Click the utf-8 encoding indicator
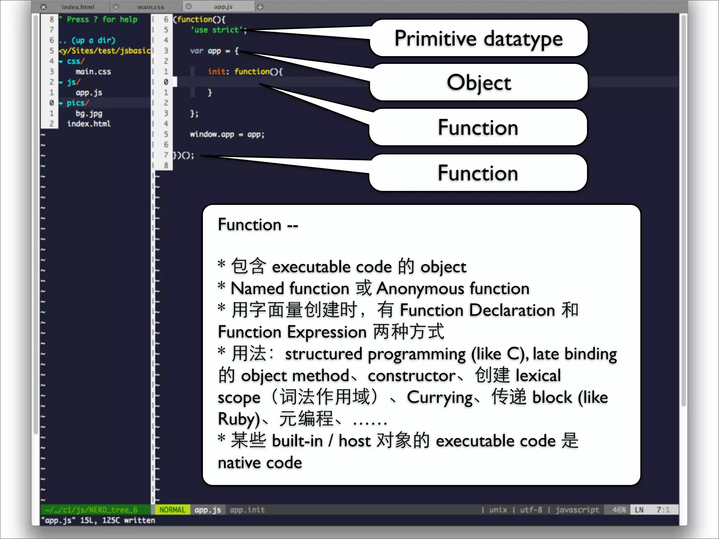719x539 pixels. (531, 510)
